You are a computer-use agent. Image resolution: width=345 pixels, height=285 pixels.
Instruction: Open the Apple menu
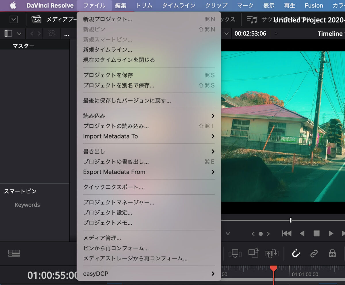click(13, 5)
